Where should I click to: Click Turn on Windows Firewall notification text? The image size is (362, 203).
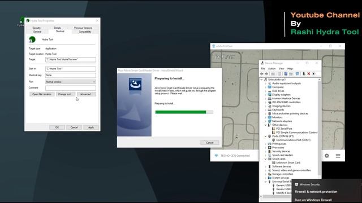(x=313, y=200)
